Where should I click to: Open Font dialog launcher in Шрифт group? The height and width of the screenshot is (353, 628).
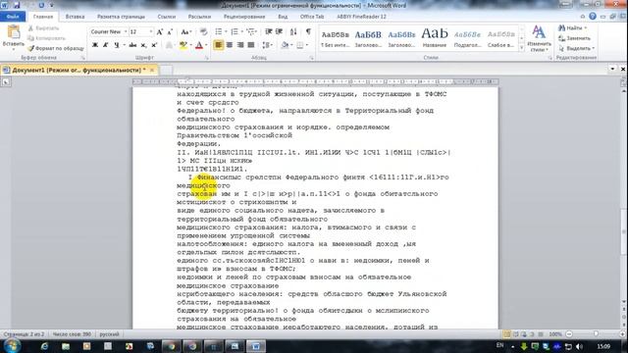click(x=207, y=59)
